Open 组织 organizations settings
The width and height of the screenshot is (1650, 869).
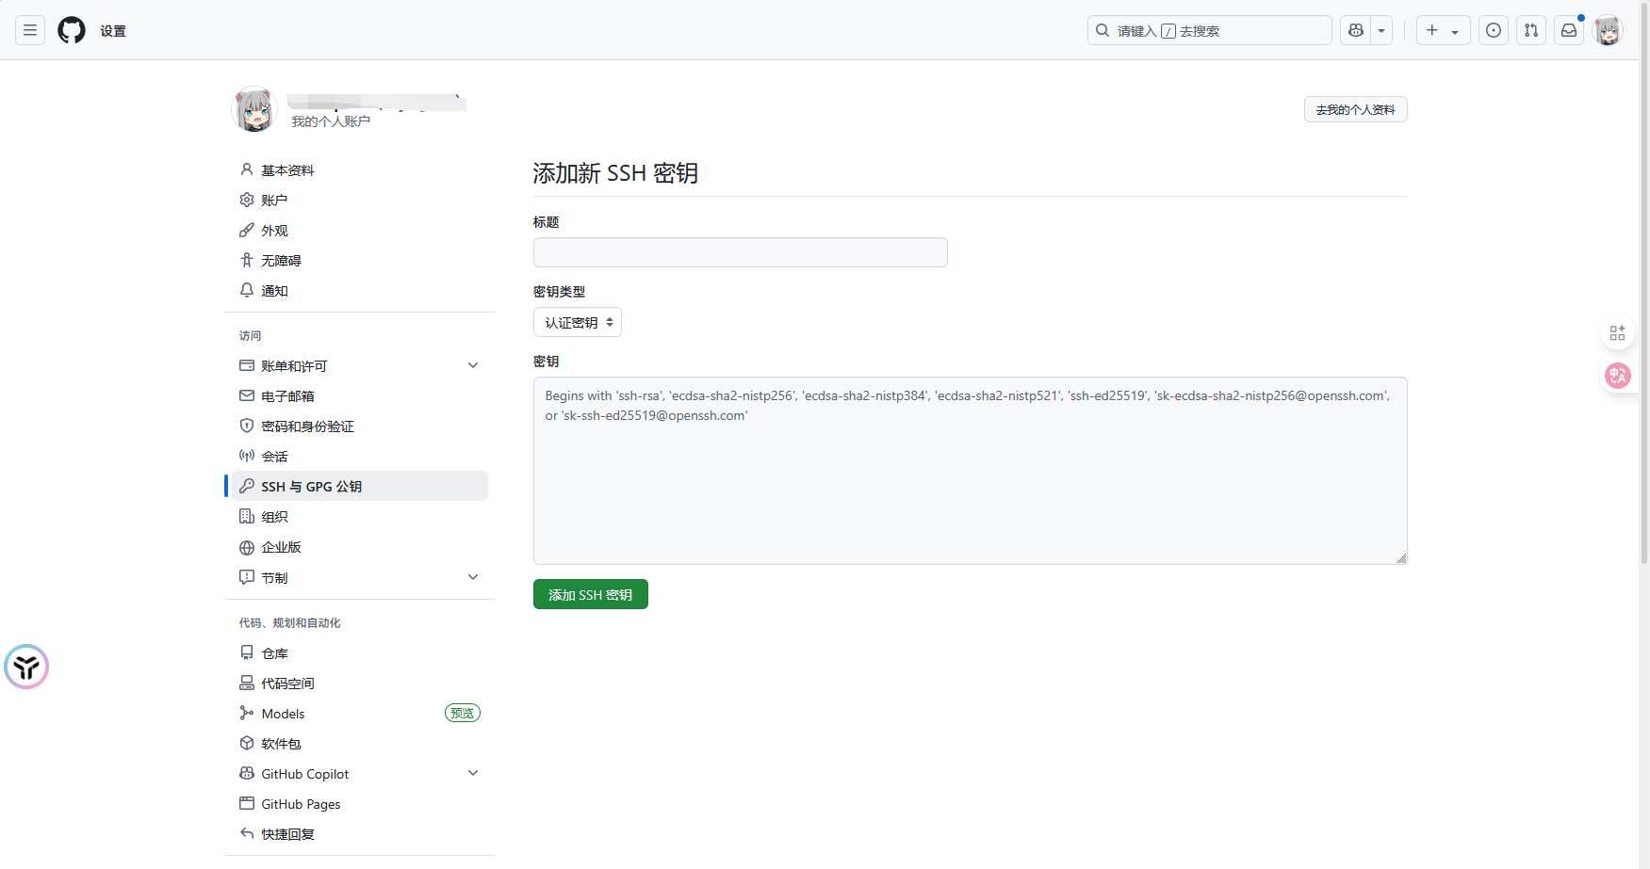point(360,516)
